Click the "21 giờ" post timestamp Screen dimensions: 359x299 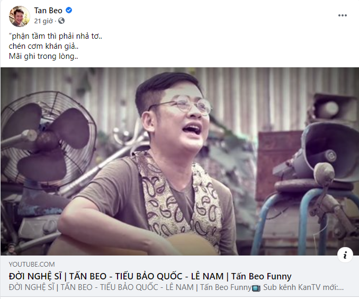(43, 21)
